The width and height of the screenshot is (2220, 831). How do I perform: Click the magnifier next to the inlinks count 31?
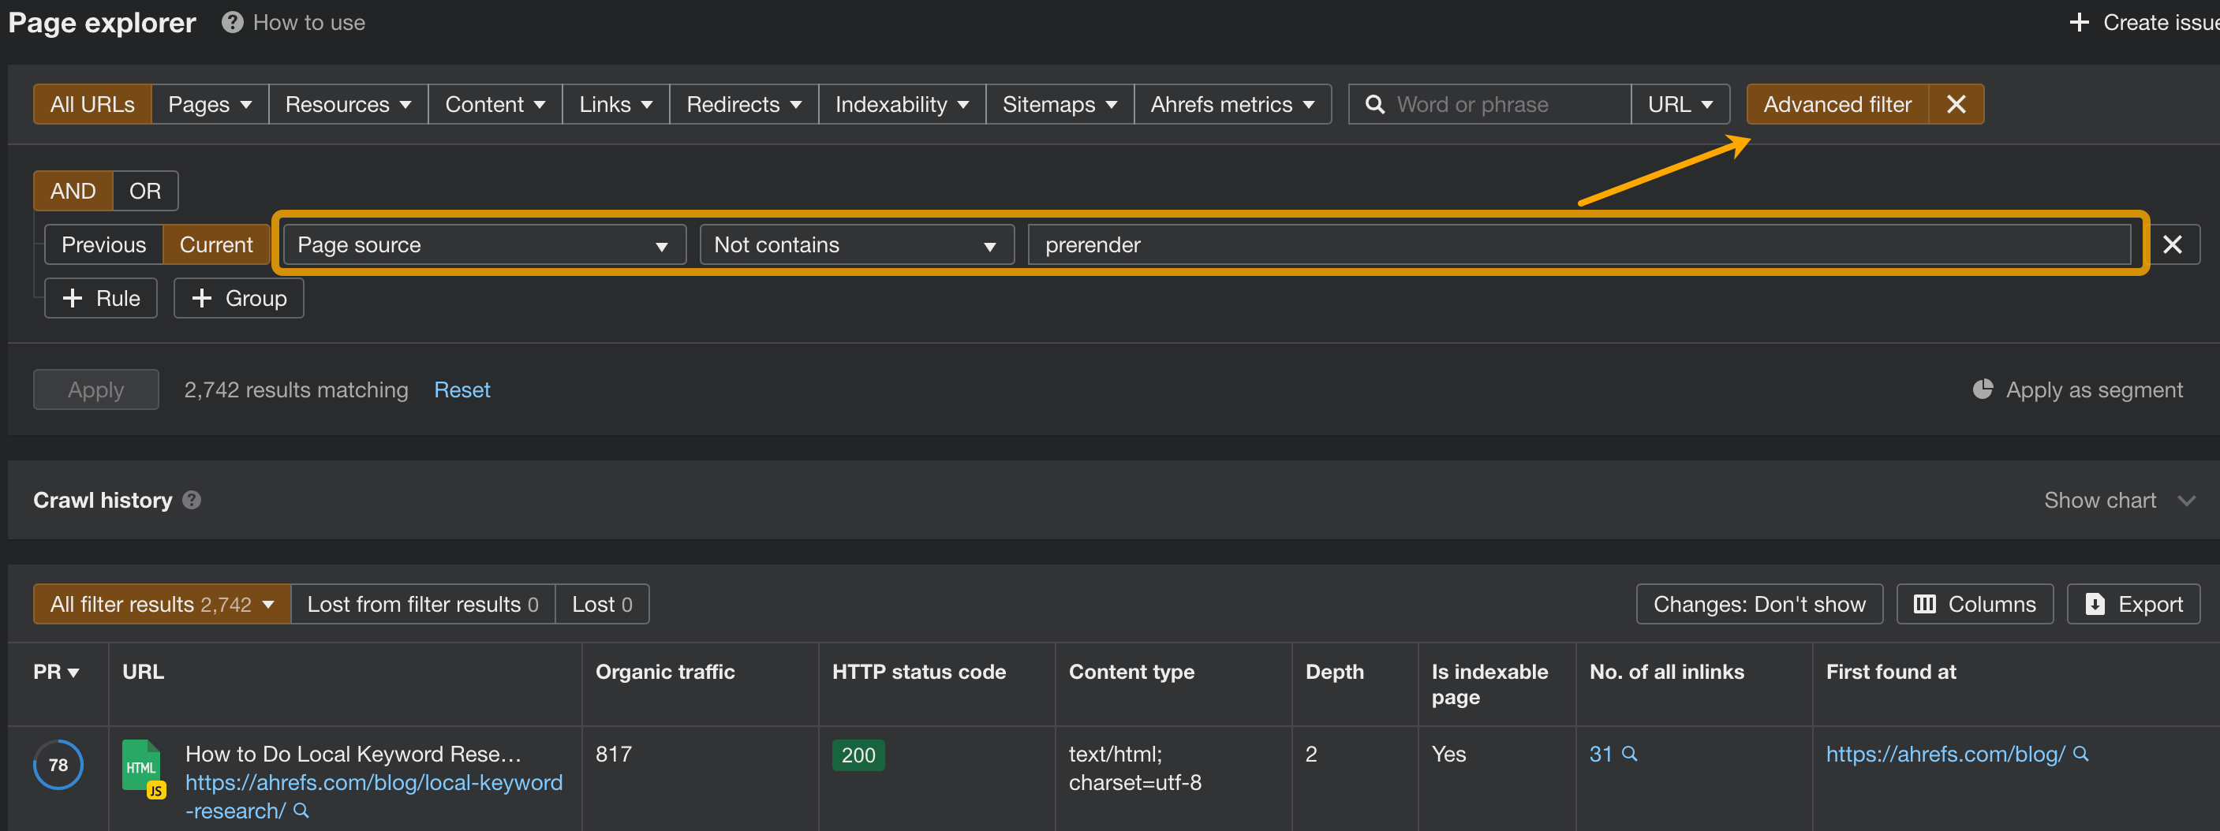(1629, 755)
